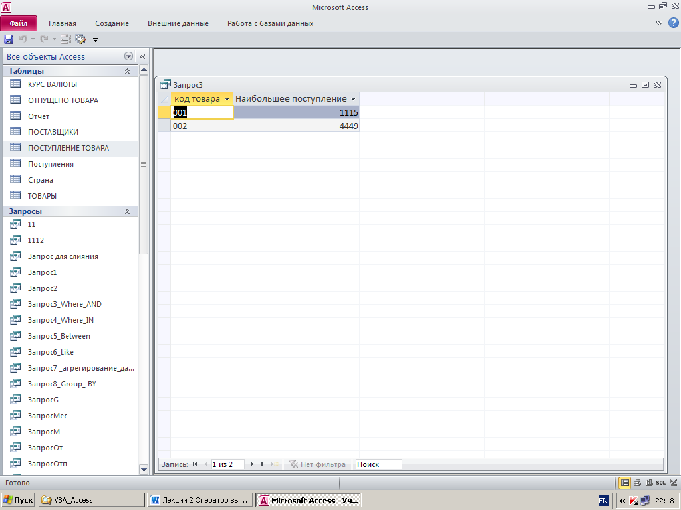
Task: Click the icon of query 11
Action: click(x=15, y=224)
